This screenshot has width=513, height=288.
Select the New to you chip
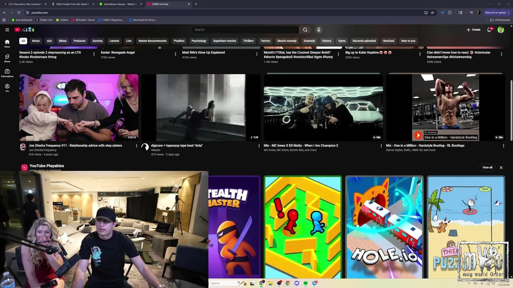[x=408, y=41]
